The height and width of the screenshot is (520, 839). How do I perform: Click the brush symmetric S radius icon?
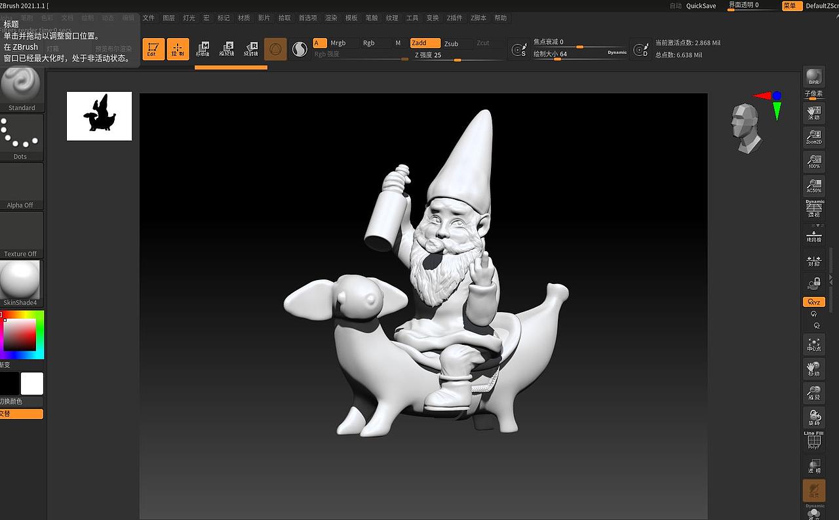[x=518, y=49]
